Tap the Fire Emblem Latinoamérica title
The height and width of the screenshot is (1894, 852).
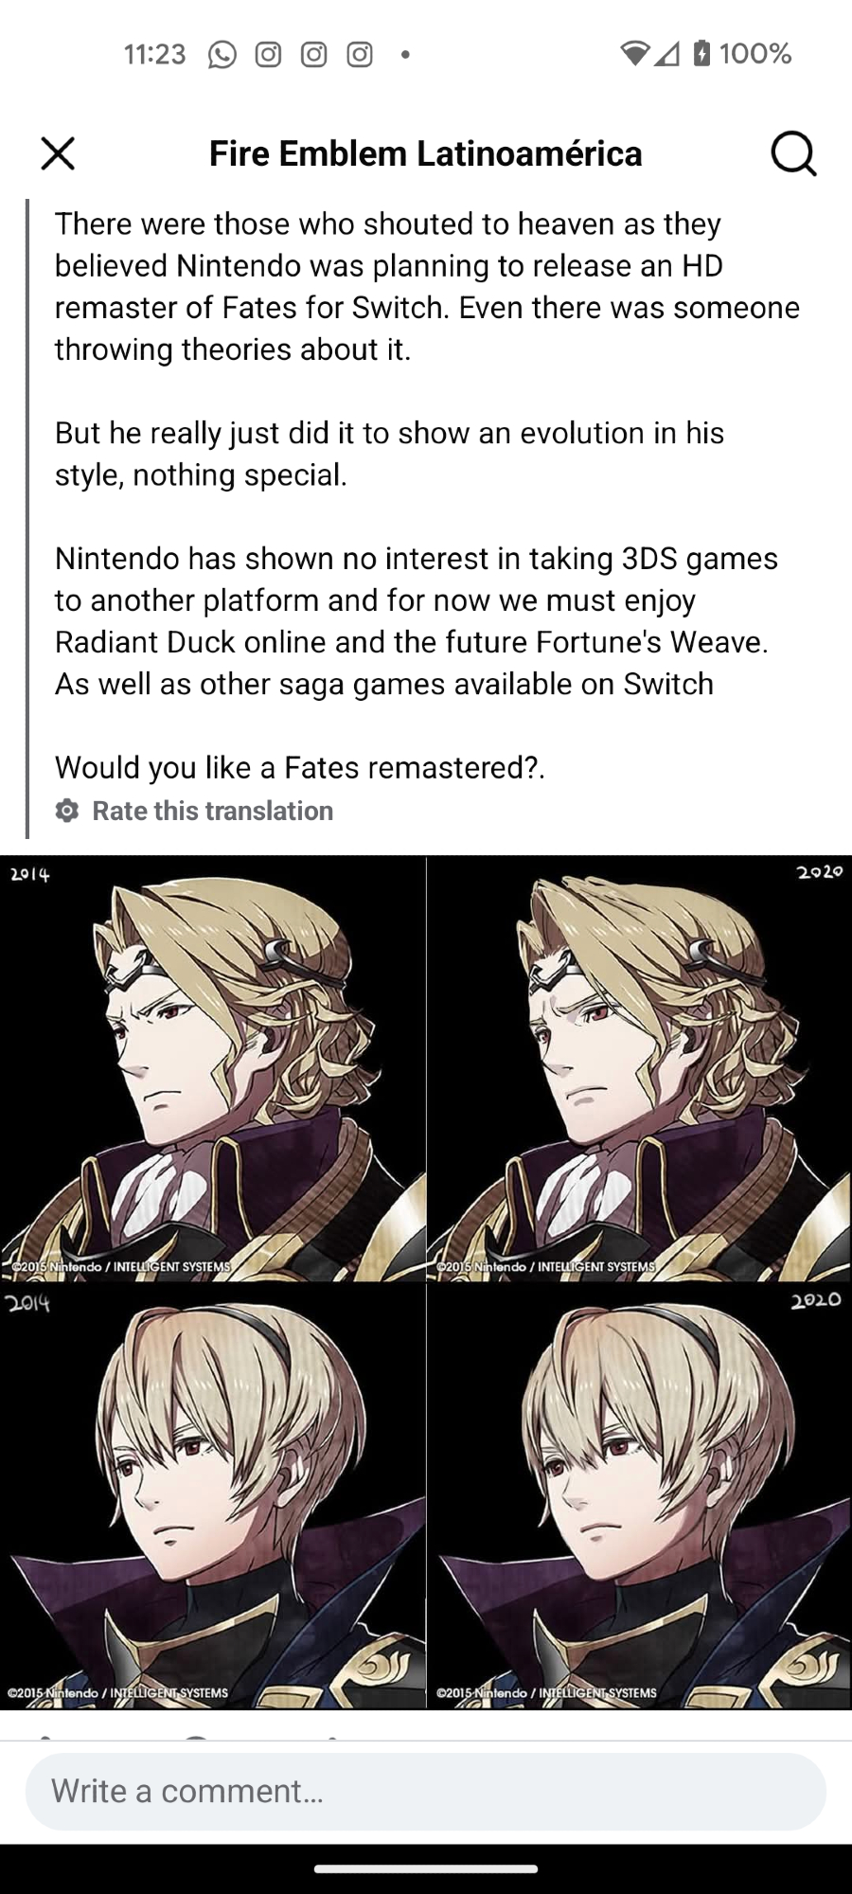click(x=425, y=153)
